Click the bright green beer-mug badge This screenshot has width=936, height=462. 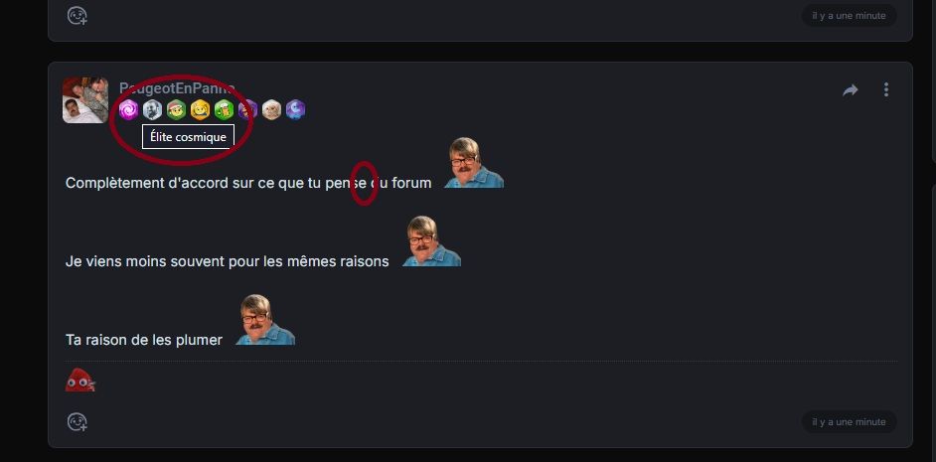point(224,110)
